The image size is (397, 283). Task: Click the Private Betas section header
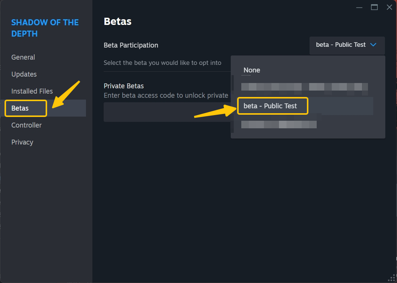(x=124, y=86)
